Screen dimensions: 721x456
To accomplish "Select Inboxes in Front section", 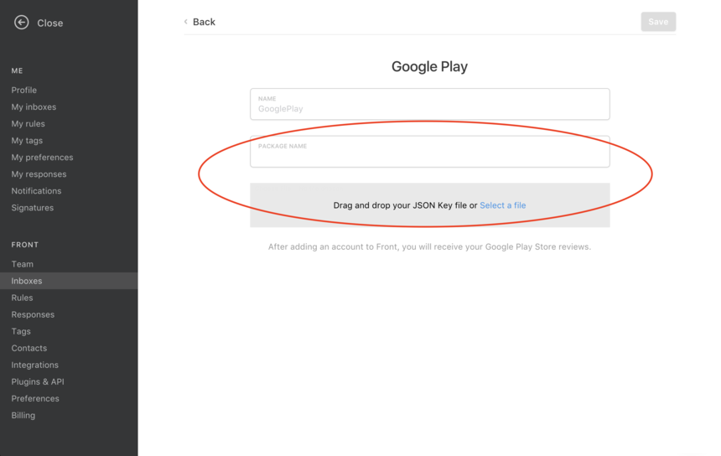I will click(x=69, y=281).
